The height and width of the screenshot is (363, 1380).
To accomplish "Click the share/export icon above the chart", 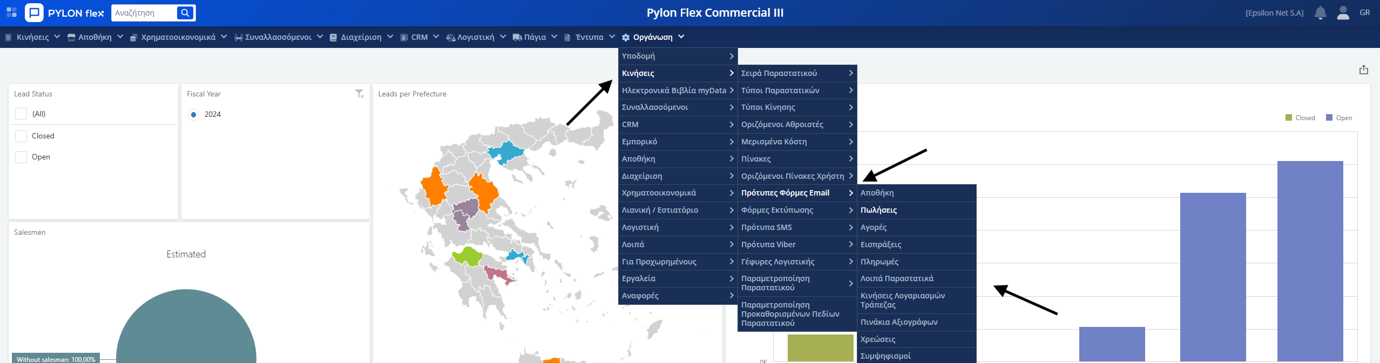I will pyautogui.click(x=1364, y=69).
